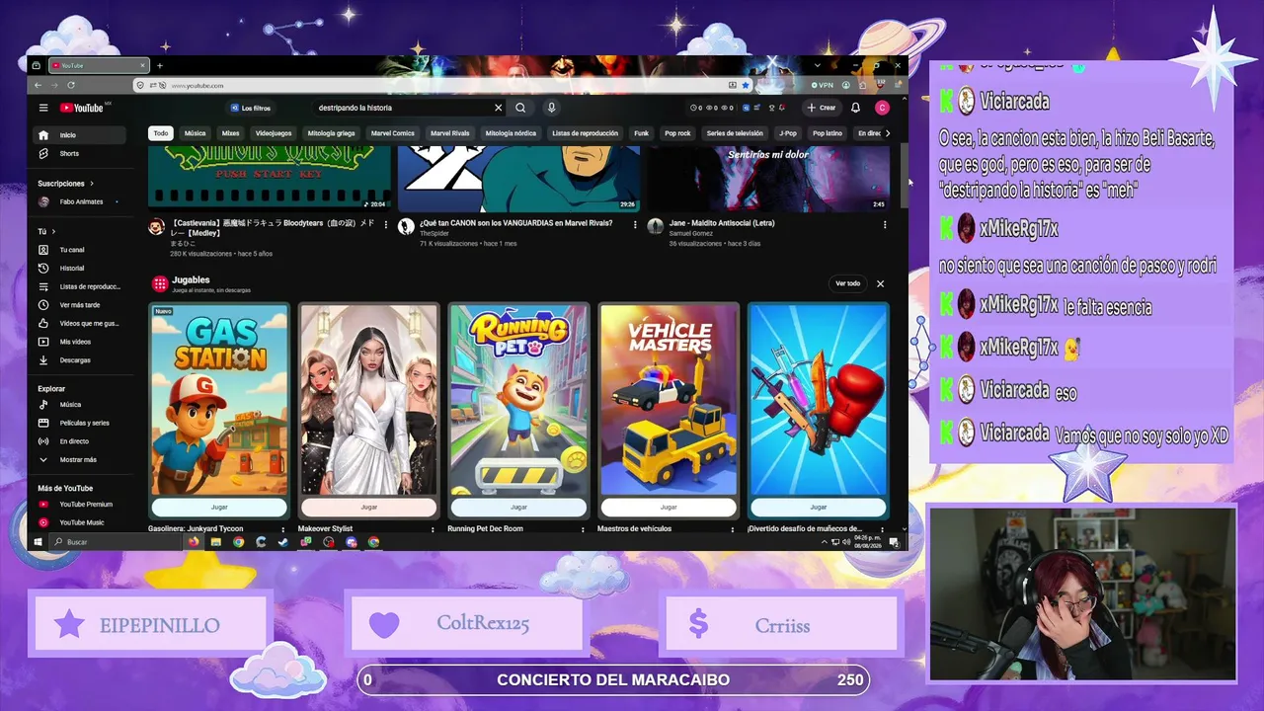Expand the Suscripciones section
Screen dimensions: 1264x711
pos(66,183)
